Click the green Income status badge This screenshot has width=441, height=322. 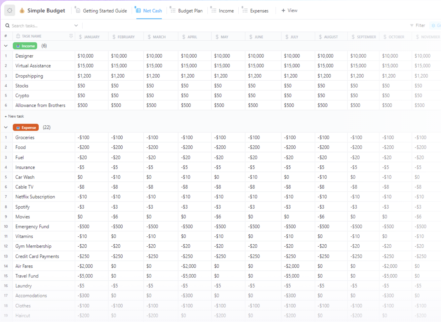tap(25, 46)
